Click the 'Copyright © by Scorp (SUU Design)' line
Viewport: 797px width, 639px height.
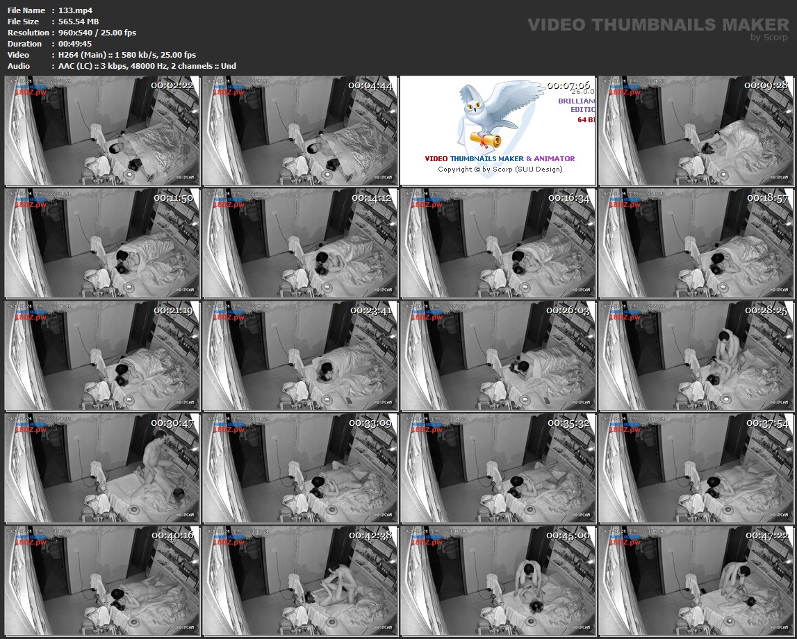(x=500, y=169)
